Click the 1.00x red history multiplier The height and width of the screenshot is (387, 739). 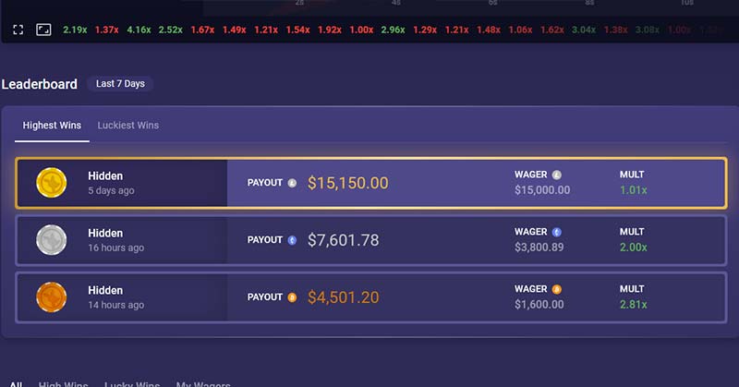tap(361, 30)
